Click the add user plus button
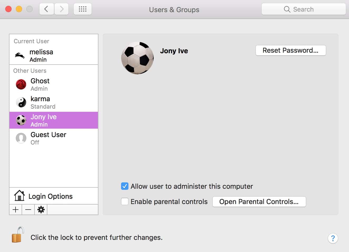The width and height of the screenshot is (349, 252). pyautogui.click(x=16, y=210)
